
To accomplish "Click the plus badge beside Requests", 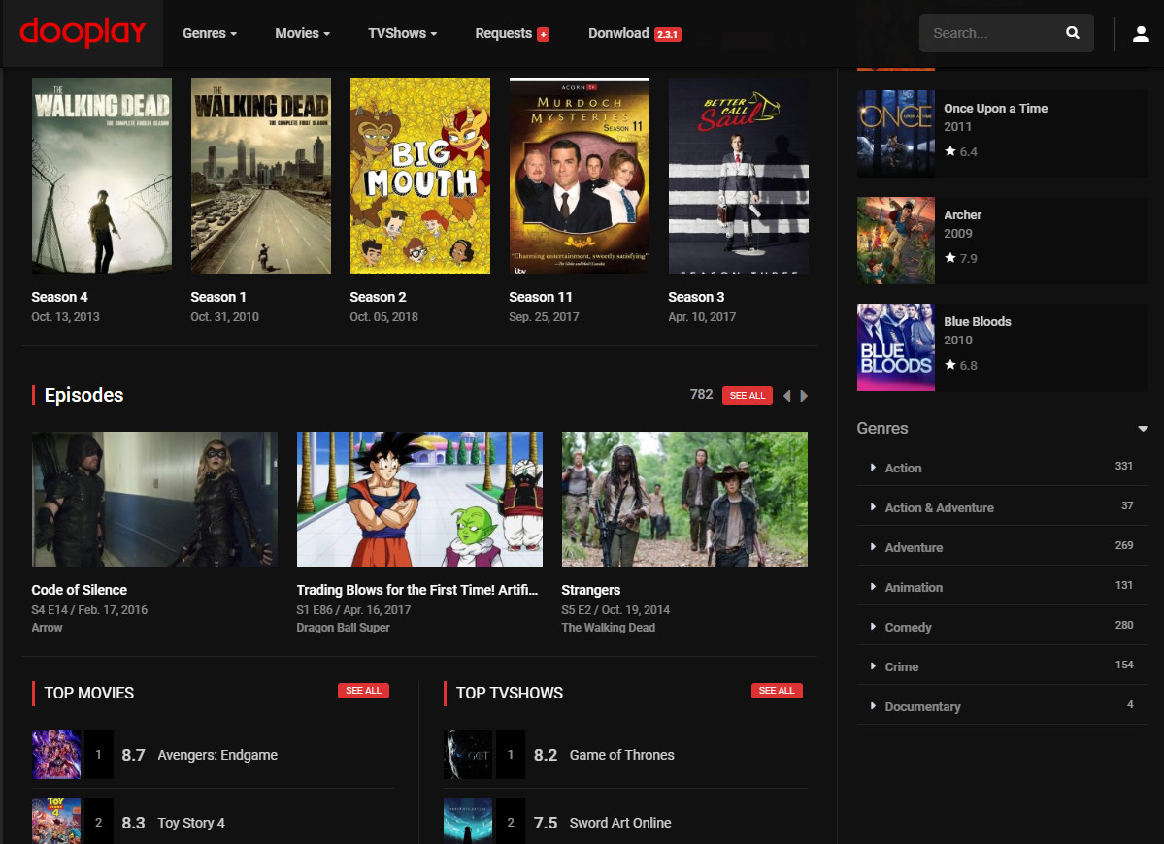I will [543, 34].
